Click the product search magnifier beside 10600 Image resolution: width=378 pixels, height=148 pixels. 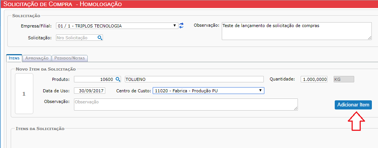118,79
